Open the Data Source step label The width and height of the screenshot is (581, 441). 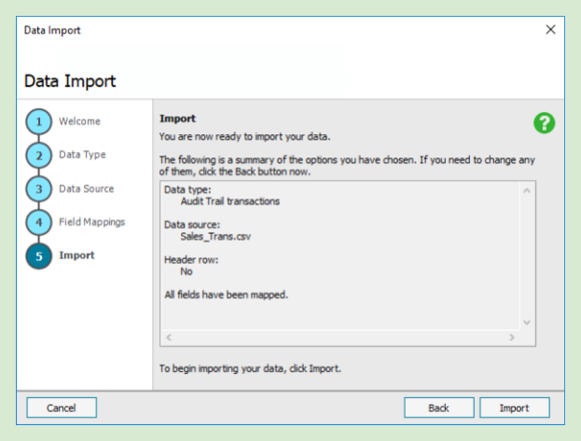click(x=86, y=188)
